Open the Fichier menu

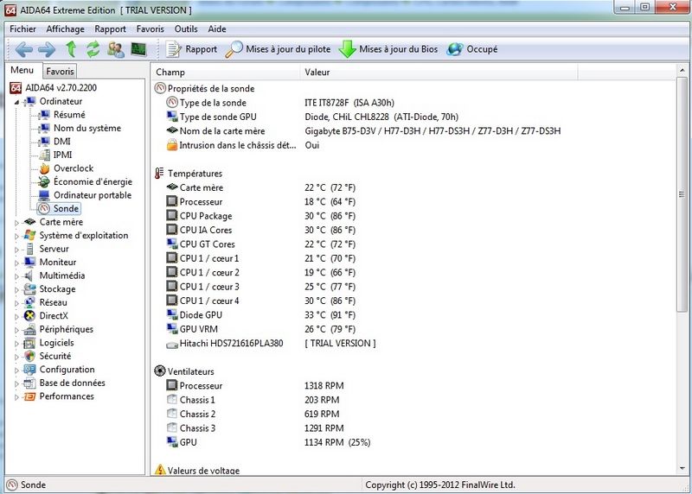pyautogui.click(x=23, y=29)
